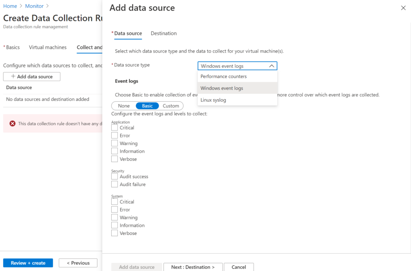Click the Security group label
The image size is (411, 271).
pos(118,171)
